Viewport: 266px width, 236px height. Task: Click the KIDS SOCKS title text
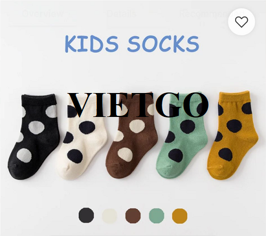point(132,44)
